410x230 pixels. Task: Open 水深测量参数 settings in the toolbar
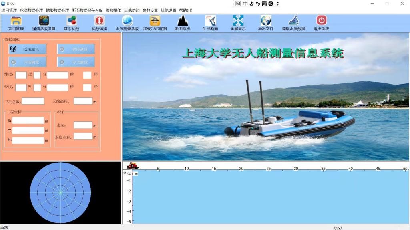(x=127, y=23)
